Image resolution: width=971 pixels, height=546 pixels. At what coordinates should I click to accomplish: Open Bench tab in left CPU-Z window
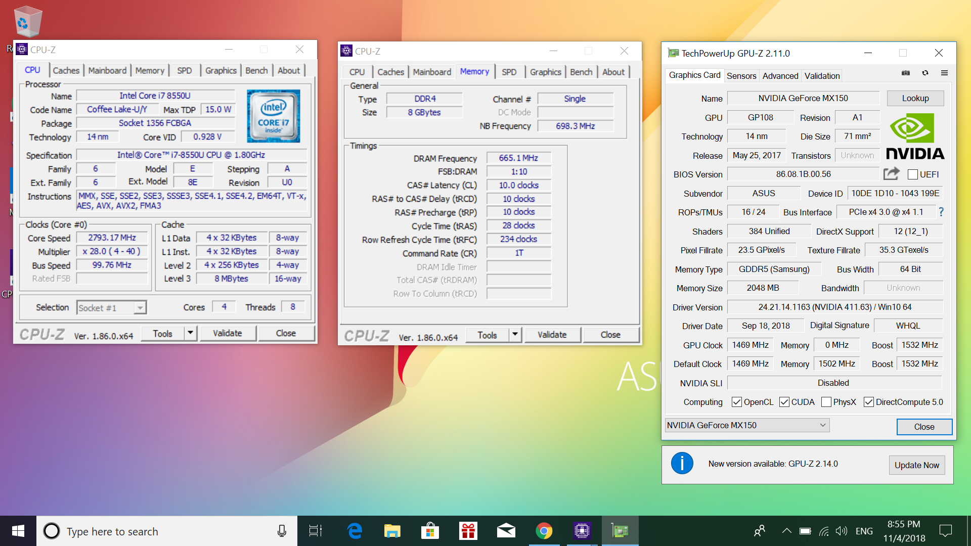click(256, 71)
